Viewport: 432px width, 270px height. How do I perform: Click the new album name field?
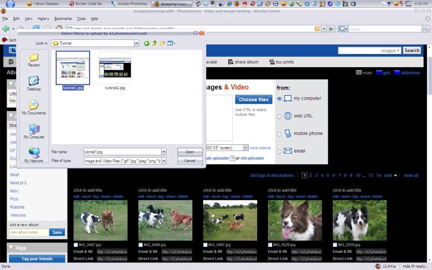[29, 232]
